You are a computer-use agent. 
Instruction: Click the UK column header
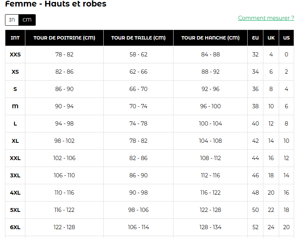[x=271, y=38]
